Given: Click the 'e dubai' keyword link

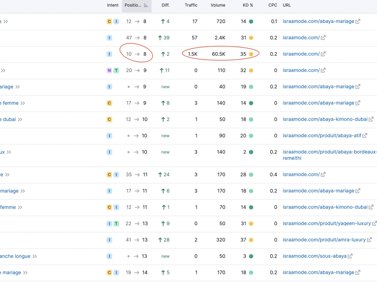Looking at the screenshot, I should coord(8,120).
